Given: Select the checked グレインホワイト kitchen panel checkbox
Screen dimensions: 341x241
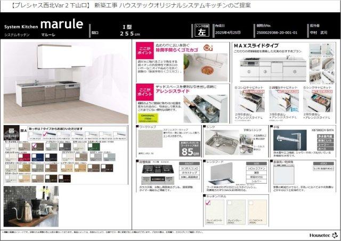Looking at the screenshot, I should (209, 203).
